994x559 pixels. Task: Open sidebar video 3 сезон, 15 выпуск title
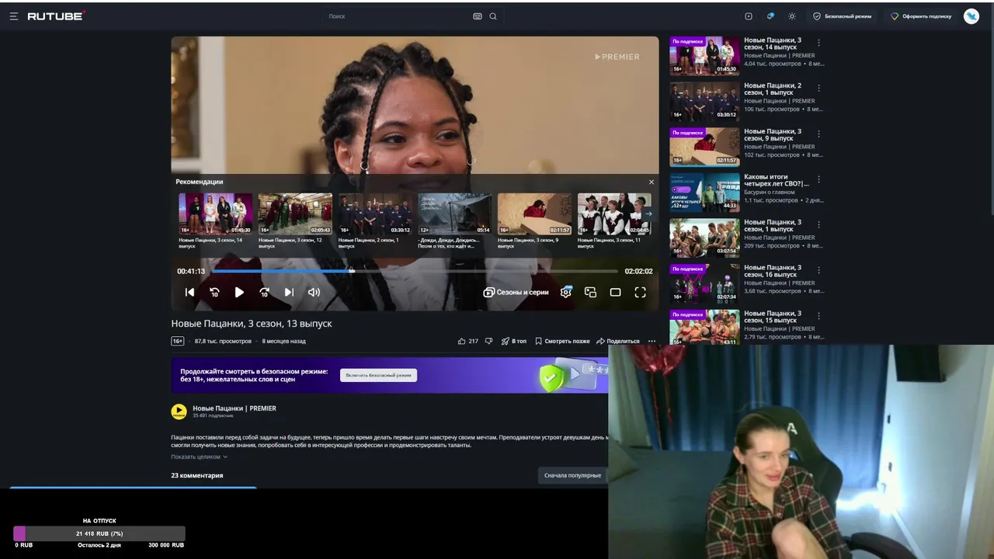click(x=773, y=317)
